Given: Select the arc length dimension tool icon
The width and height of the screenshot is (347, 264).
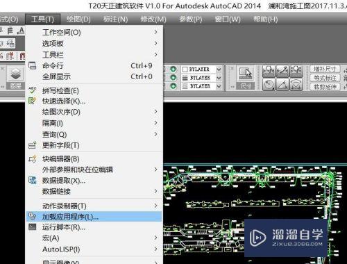Looking at the screenshot, I should [x=296, y=85].
